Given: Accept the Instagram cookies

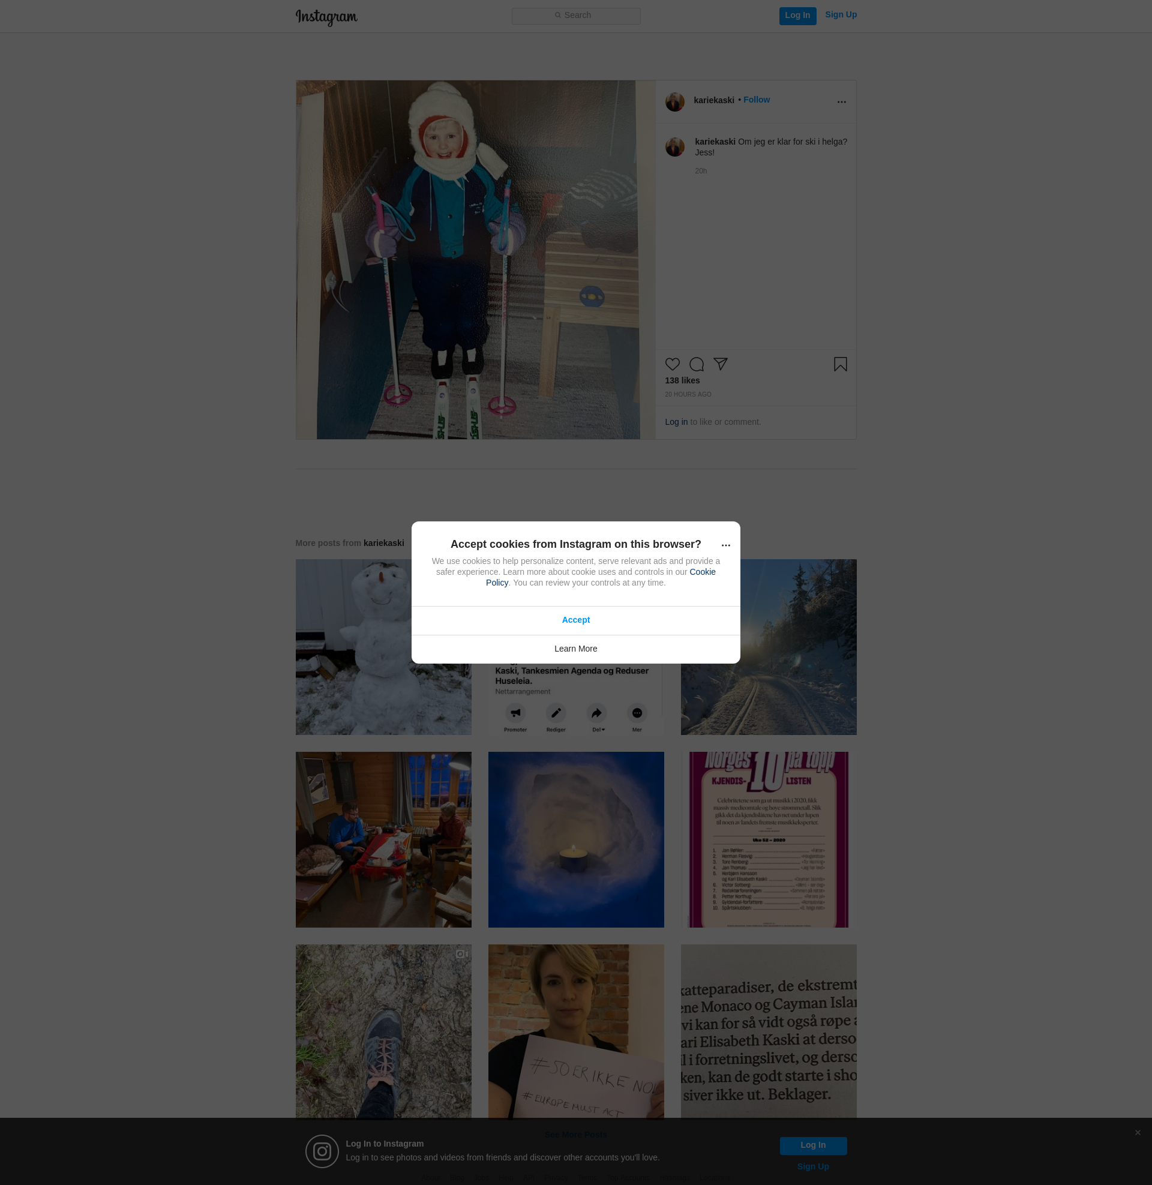Looking at the screenshot, I should (x=575, y=620).
